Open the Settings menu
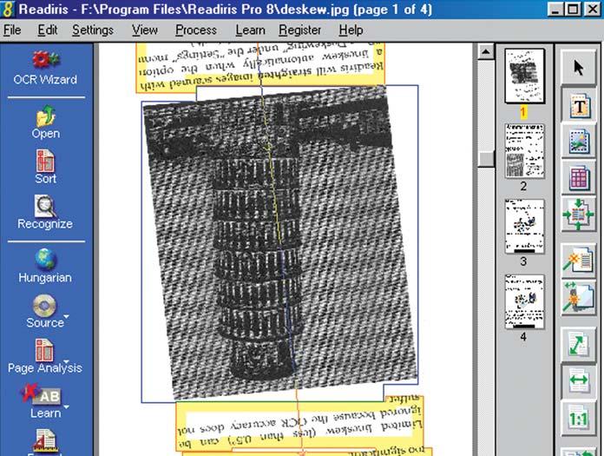 [x=93, y=30]
